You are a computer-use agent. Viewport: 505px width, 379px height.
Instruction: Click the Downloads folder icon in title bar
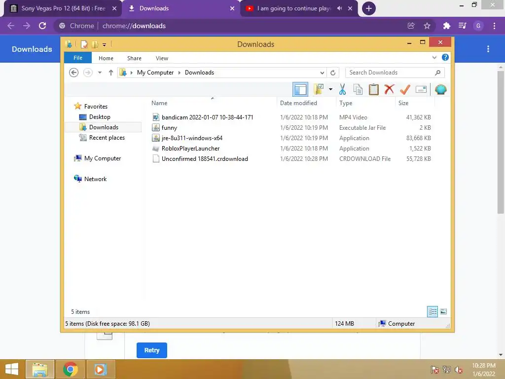tap(69, 44)
